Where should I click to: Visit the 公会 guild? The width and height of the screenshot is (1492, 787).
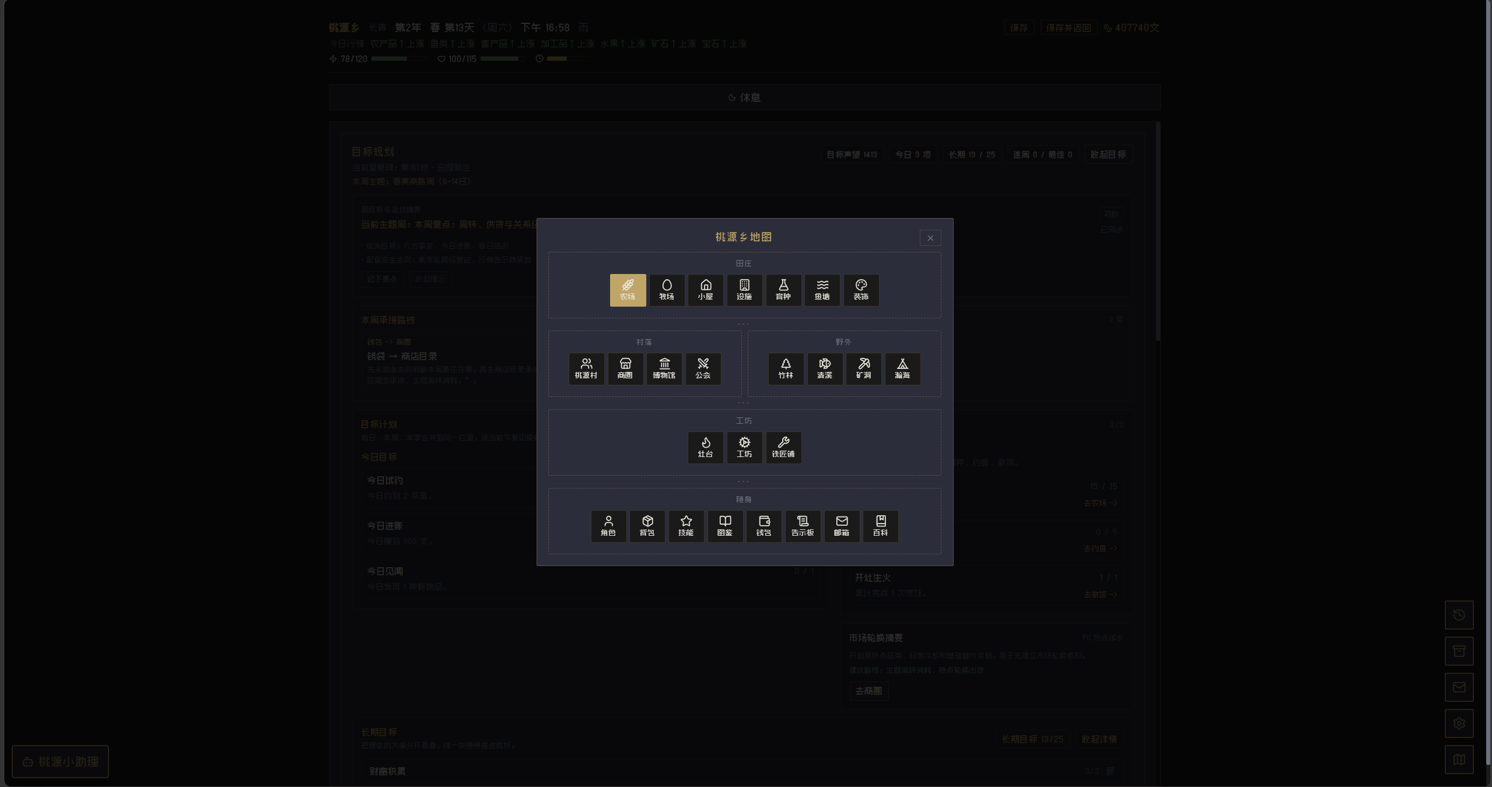(x=703, y=368)
